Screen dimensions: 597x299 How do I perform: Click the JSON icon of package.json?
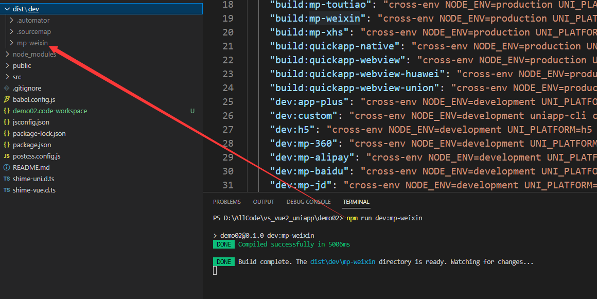click(x=7, y=145)
